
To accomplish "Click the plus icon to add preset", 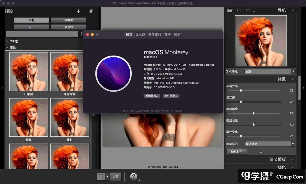I will [78, 11].
